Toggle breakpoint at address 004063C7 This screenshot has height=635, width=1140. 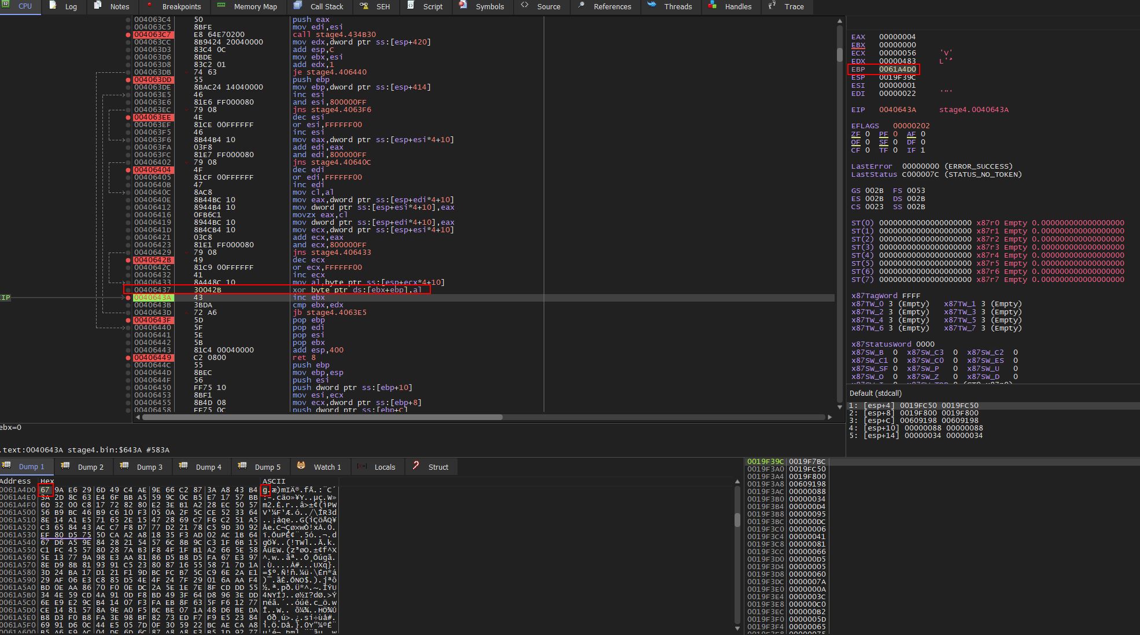[x=128, y=35]
